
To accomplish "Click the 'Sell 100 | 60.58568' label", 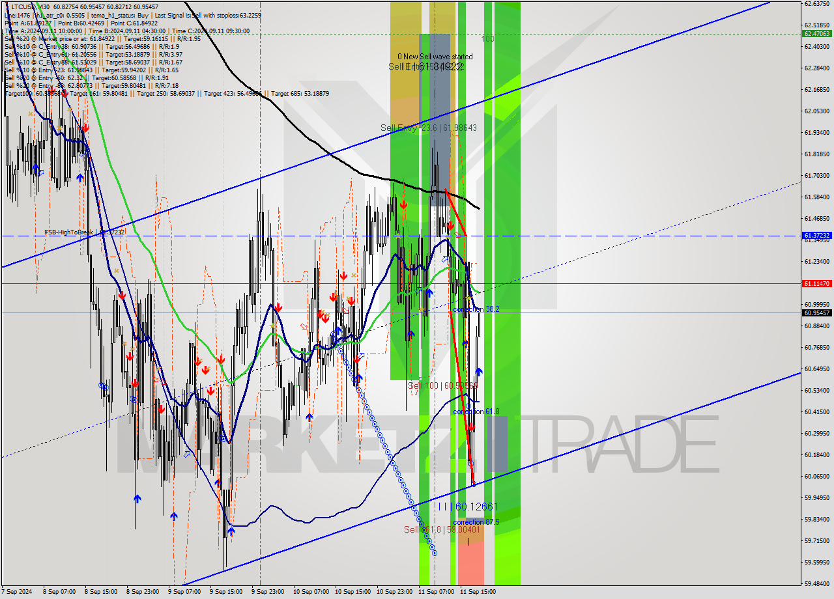I will pos(443,385).
